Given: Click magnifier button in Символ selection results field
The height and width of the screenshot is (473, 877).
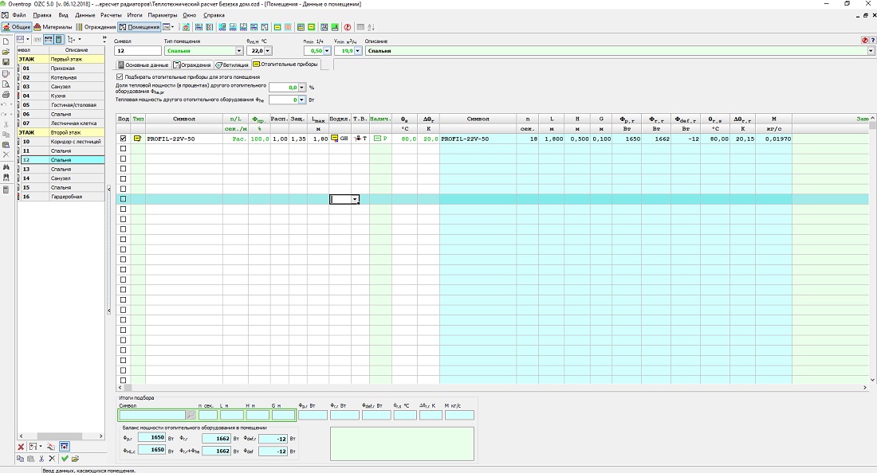Looking at the screenshot, I should 191,415.
